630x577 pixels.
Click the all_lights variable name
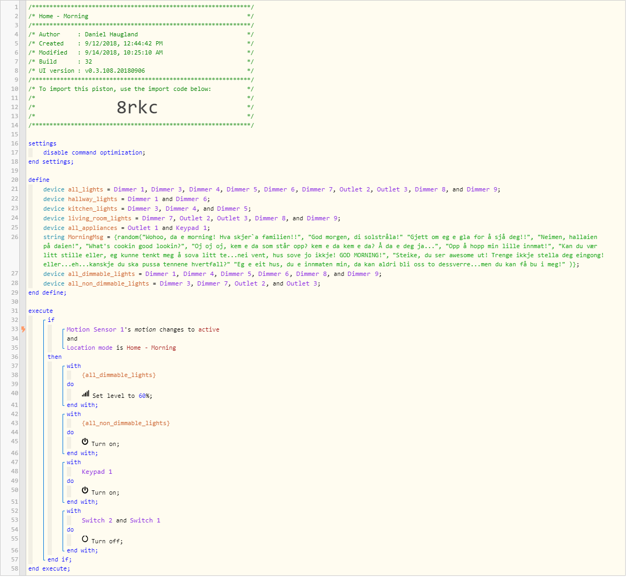[86, 190]
